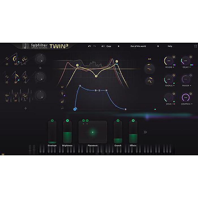This screenshot has height=198, width=198.
Task: Open the Delay knob settings dots
Action: click(186, 61)
